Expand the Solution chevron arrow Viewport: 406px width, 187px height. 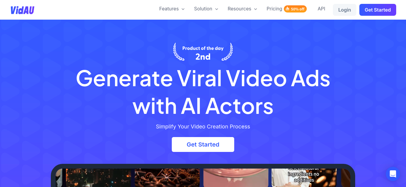(x=217, y=9)
